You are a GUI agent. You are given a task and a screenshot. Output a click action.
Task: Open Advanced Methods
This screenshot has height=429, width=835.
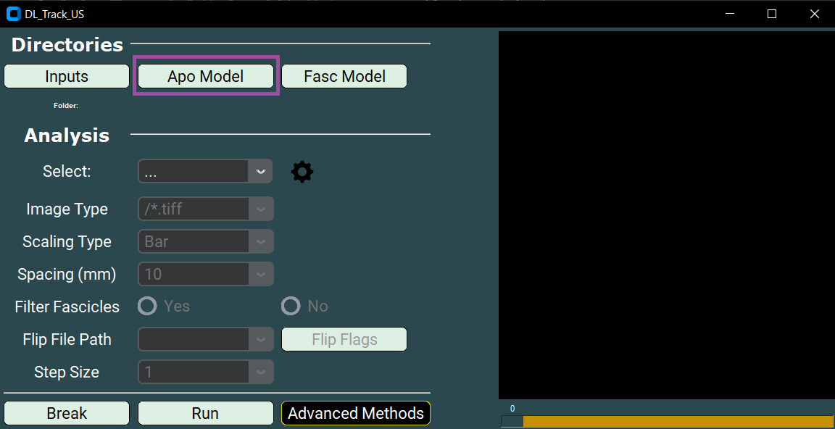tap(355, 413)
